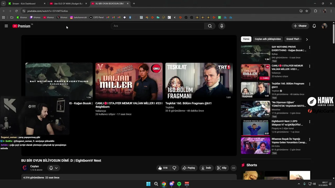Screen dimensions: 335x188
Task: Go to YouTube Premium home logo
Action: coord(21,26)
